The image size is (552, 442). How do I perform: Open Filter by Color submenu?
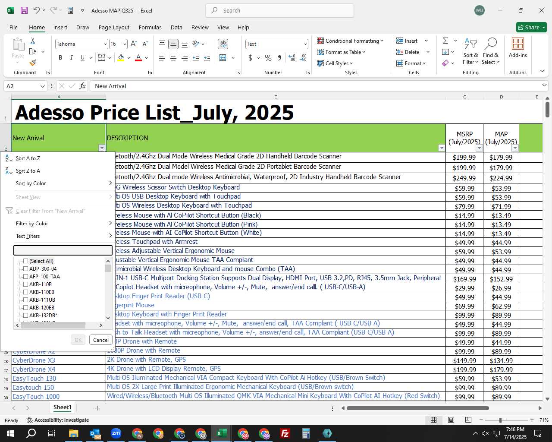pos(58,224)
